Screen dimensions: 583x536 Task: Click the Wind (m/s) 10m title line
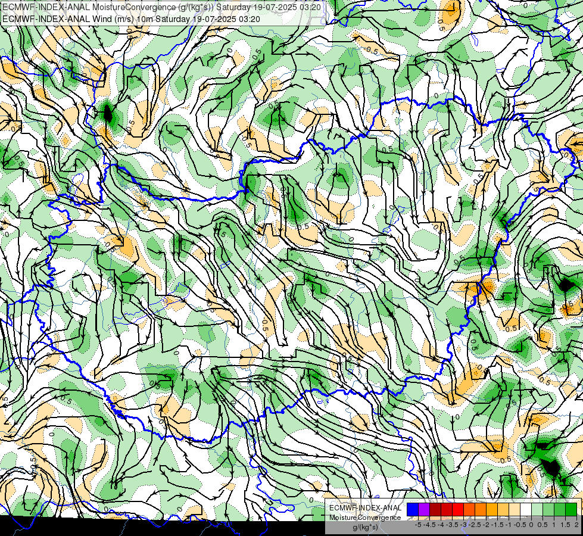[131, 18]
